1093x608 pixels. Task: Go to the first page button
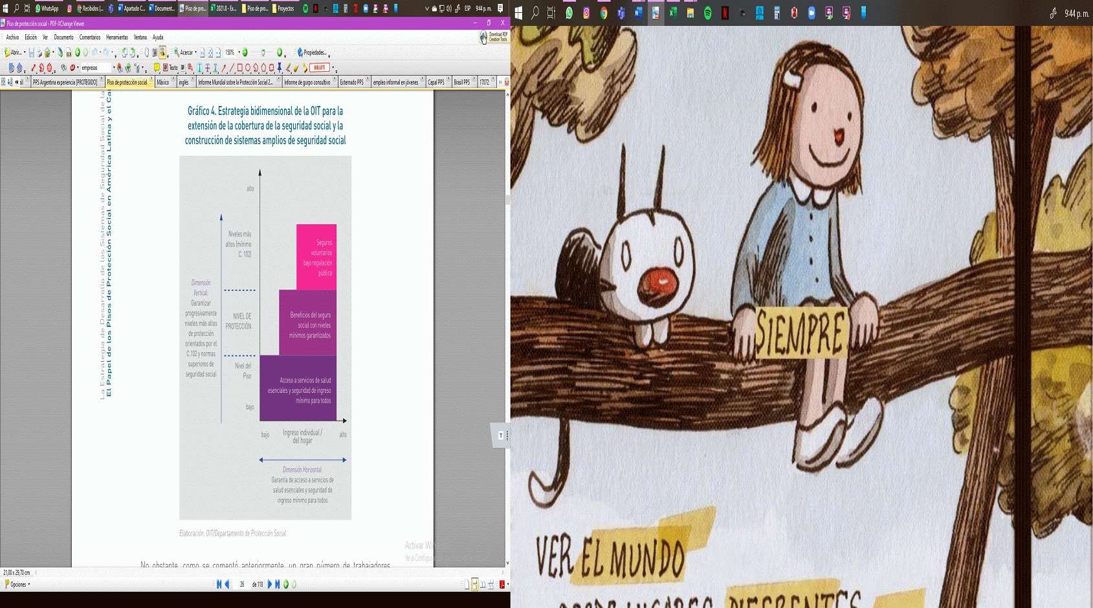coord(219,584)
